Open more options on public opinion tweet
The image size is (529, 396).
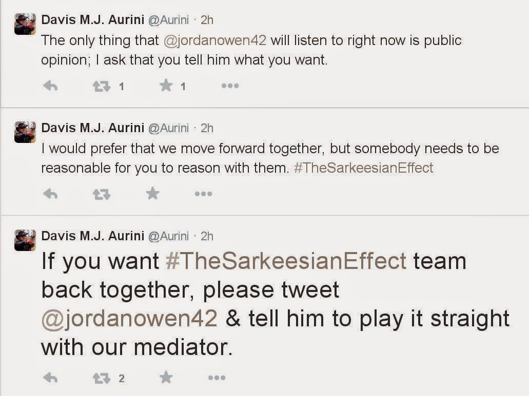point(230,86)
